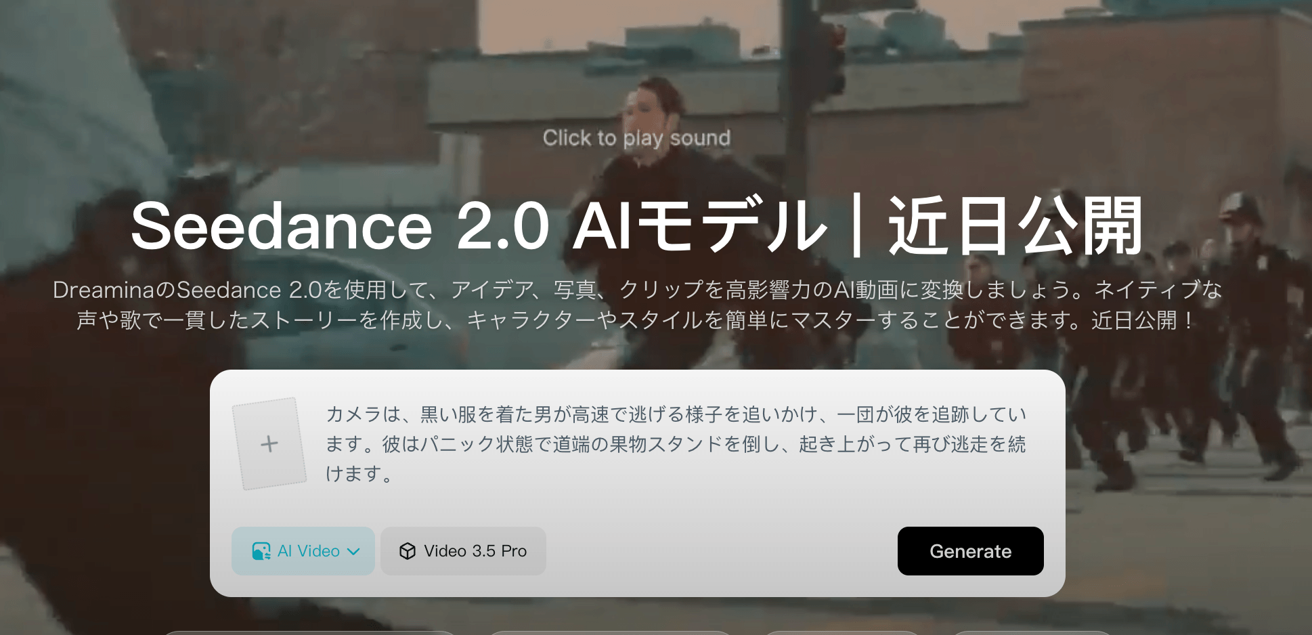Click the "Video 3.5 Pro" label text

(x=475, y=551)
